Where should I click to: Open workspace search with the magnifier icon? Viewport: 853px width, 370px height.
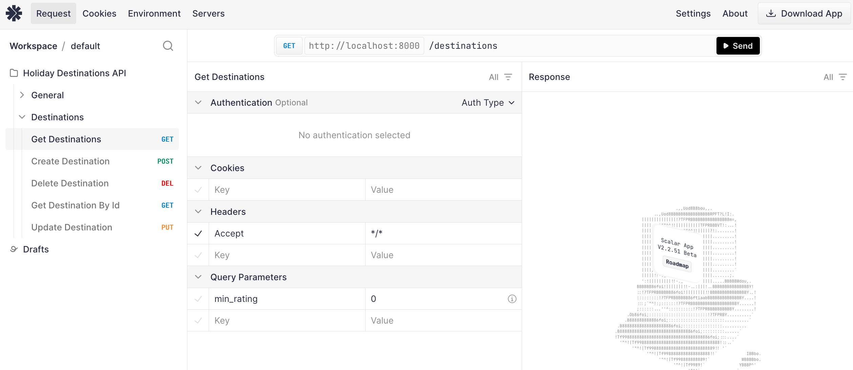[168, 45]
